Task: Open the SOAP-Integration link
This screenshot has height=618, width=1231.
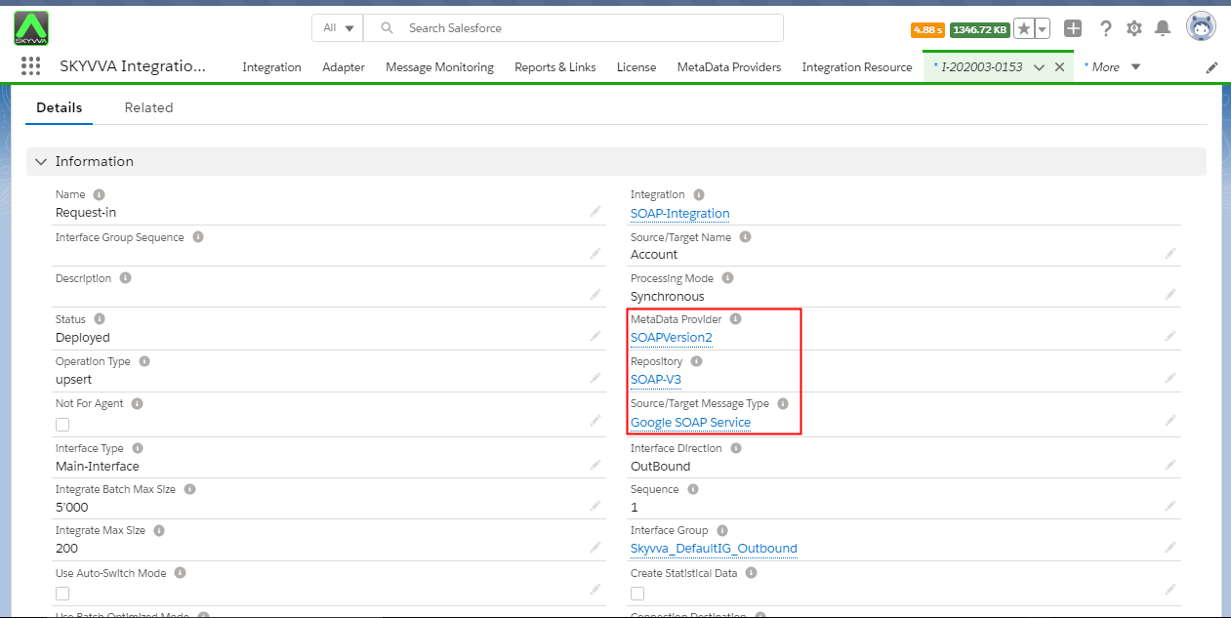Action: [x=679, y=213]
